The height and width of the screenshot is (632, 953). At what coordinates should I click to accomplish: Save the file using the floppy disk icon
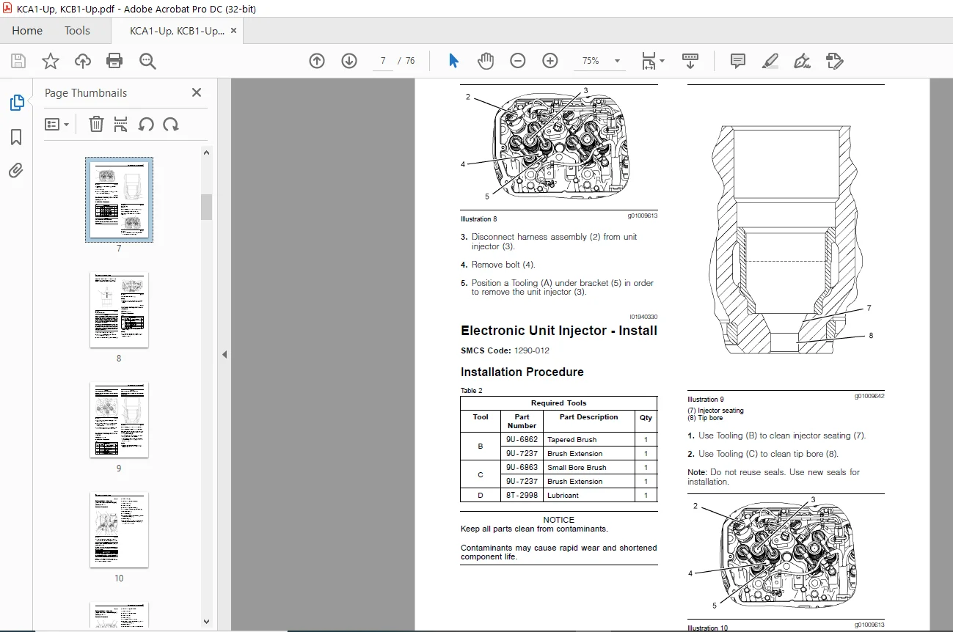18,61
